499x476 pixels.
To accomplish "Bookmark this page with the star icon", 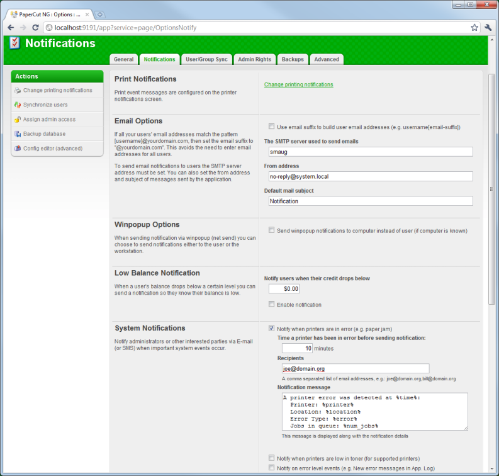I will pos(474,28).
